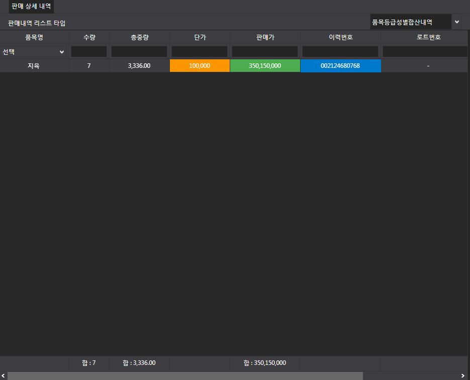Open the 품목등급성별합산내역 list type dropdown

tap(415, 22)
